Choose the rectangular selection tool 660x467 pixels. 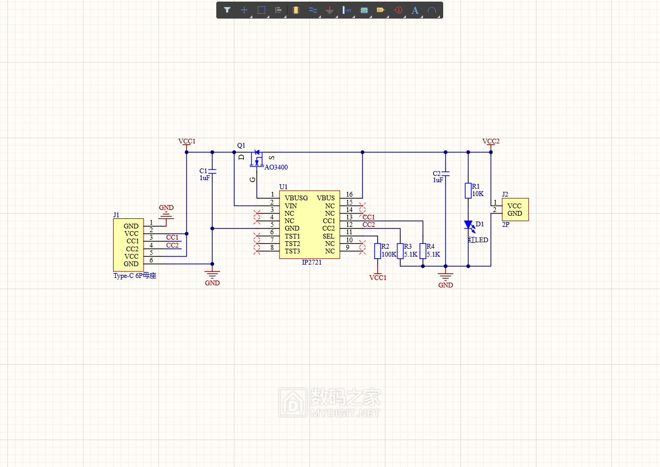pyautogui.click(x=261, y=10)
